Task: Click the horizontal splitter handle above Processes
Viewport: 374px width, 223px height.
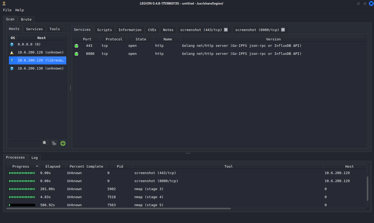Action: pos(188,153)
